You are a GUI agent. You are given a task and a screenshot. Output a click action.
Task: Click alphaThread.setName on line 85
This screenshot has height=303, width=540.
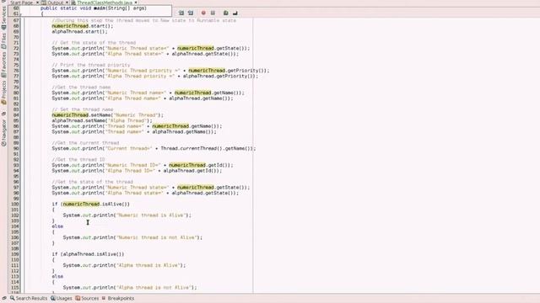click(x=79, y=120)
